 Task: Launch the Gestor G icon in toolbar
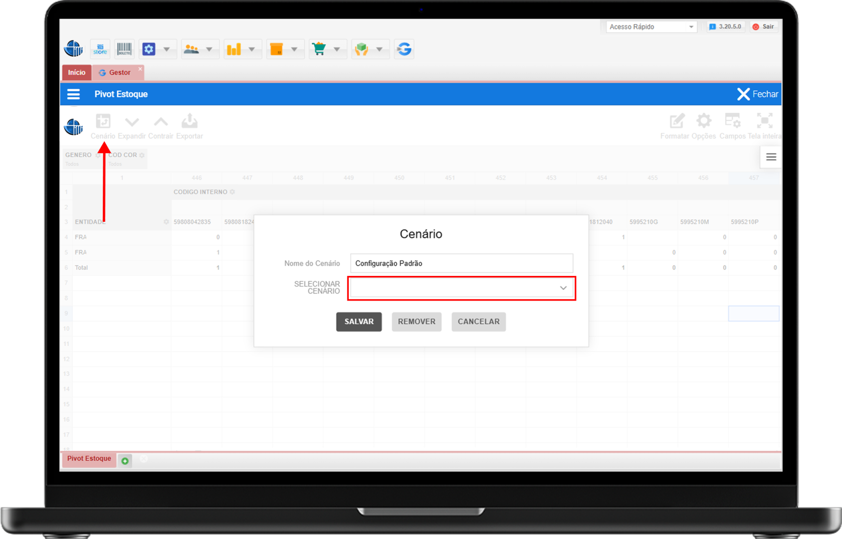point(404,49)
